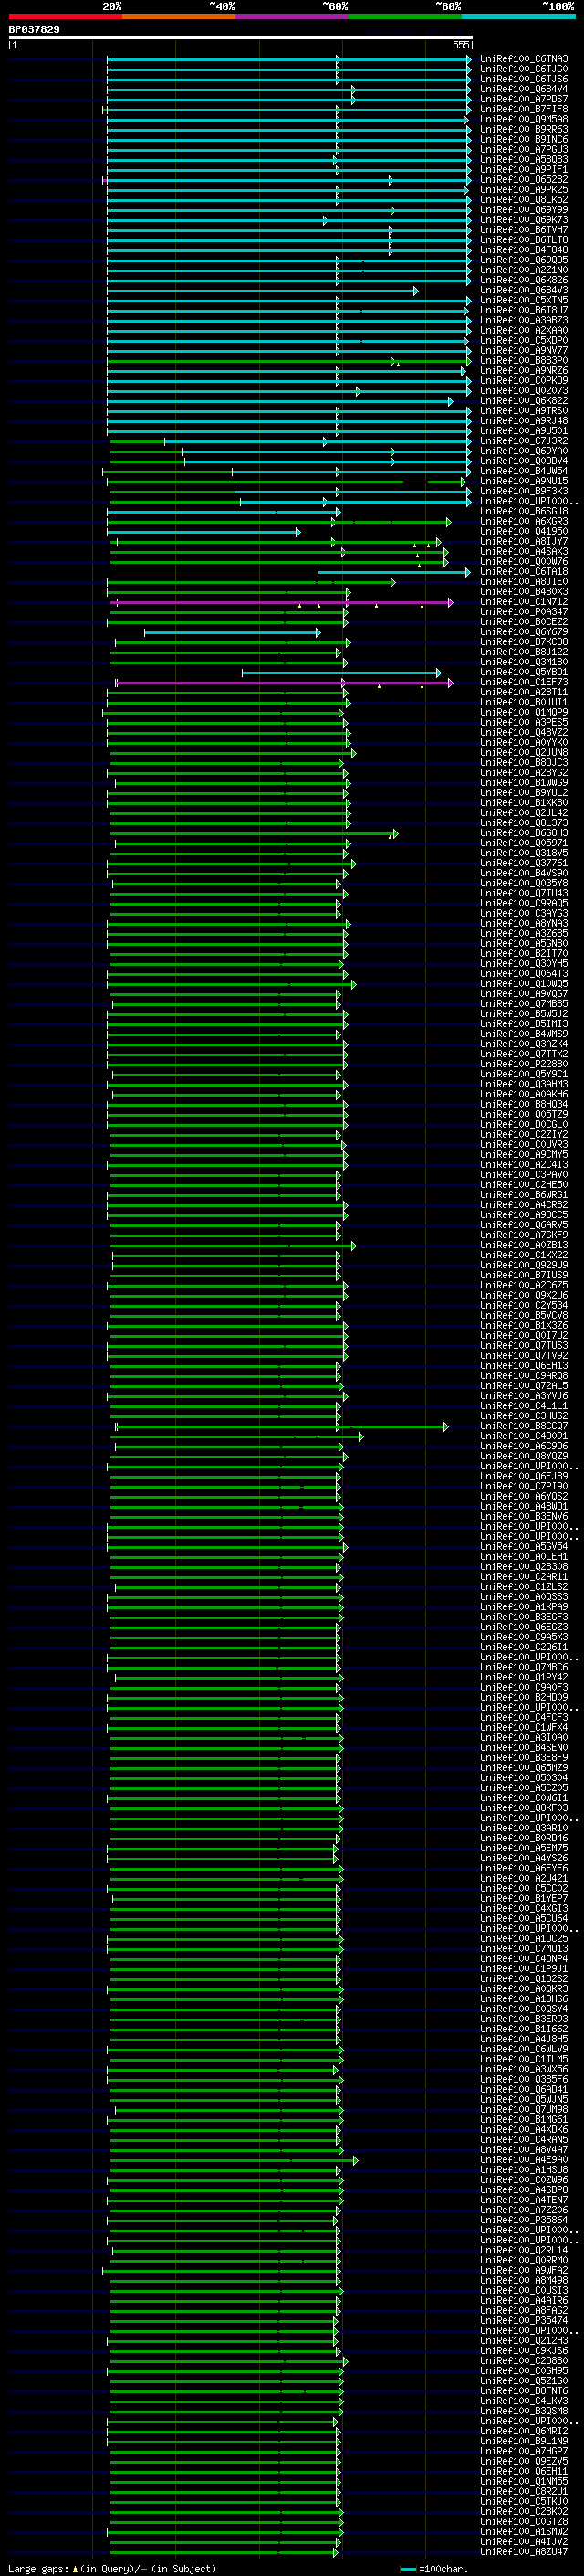Select label UniRef100_A9PIF1
The width and height of the screenshot is (584, 2576).
point(524,170)
